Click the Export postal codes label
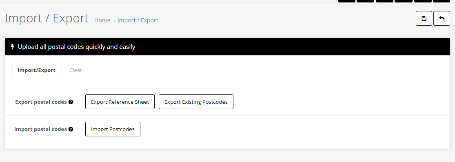Screen dimensions: 455x162 41,102
